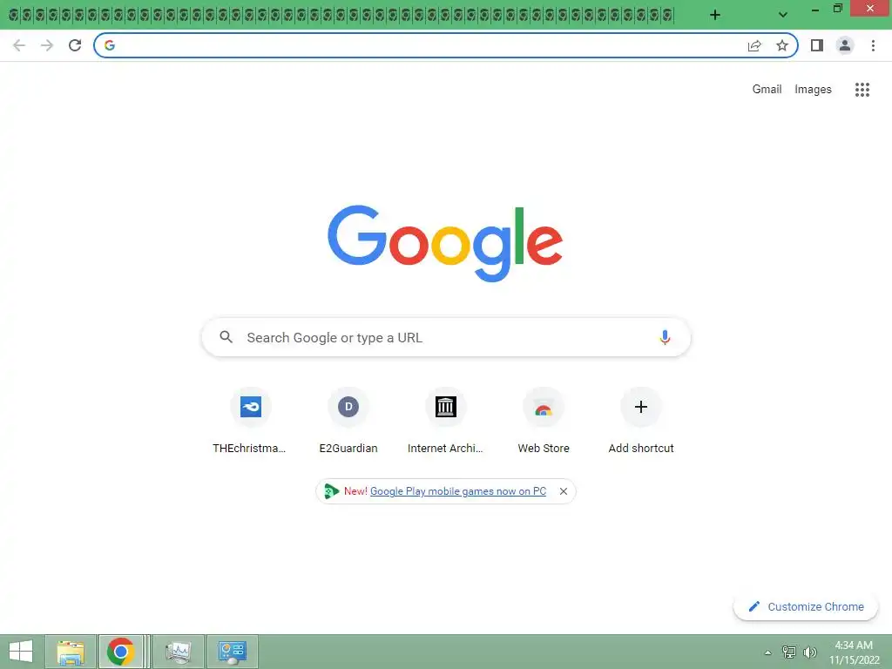Image resolution: width=892 pixels, height=669 pixels.
Task: Open Web Store shortcut
Action: [x=544, y=421]
